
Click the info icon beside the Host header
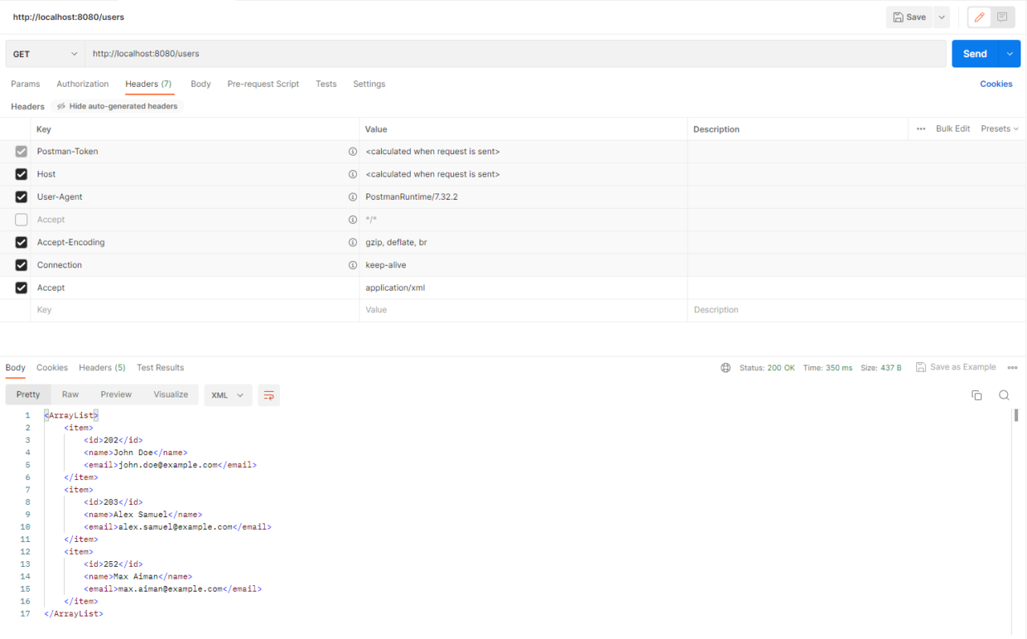352,173
